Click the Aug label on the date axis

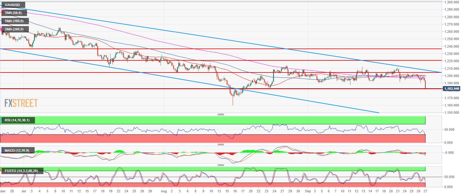tap(164, 191)
